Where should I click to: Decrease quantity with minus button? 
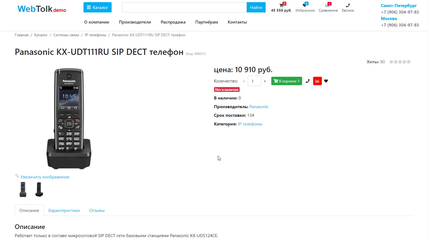244,81
